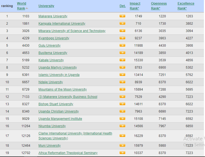This screenshot has width=205, height=157.
Task: Sort table by World Rank header
Action: pos(21,6)
